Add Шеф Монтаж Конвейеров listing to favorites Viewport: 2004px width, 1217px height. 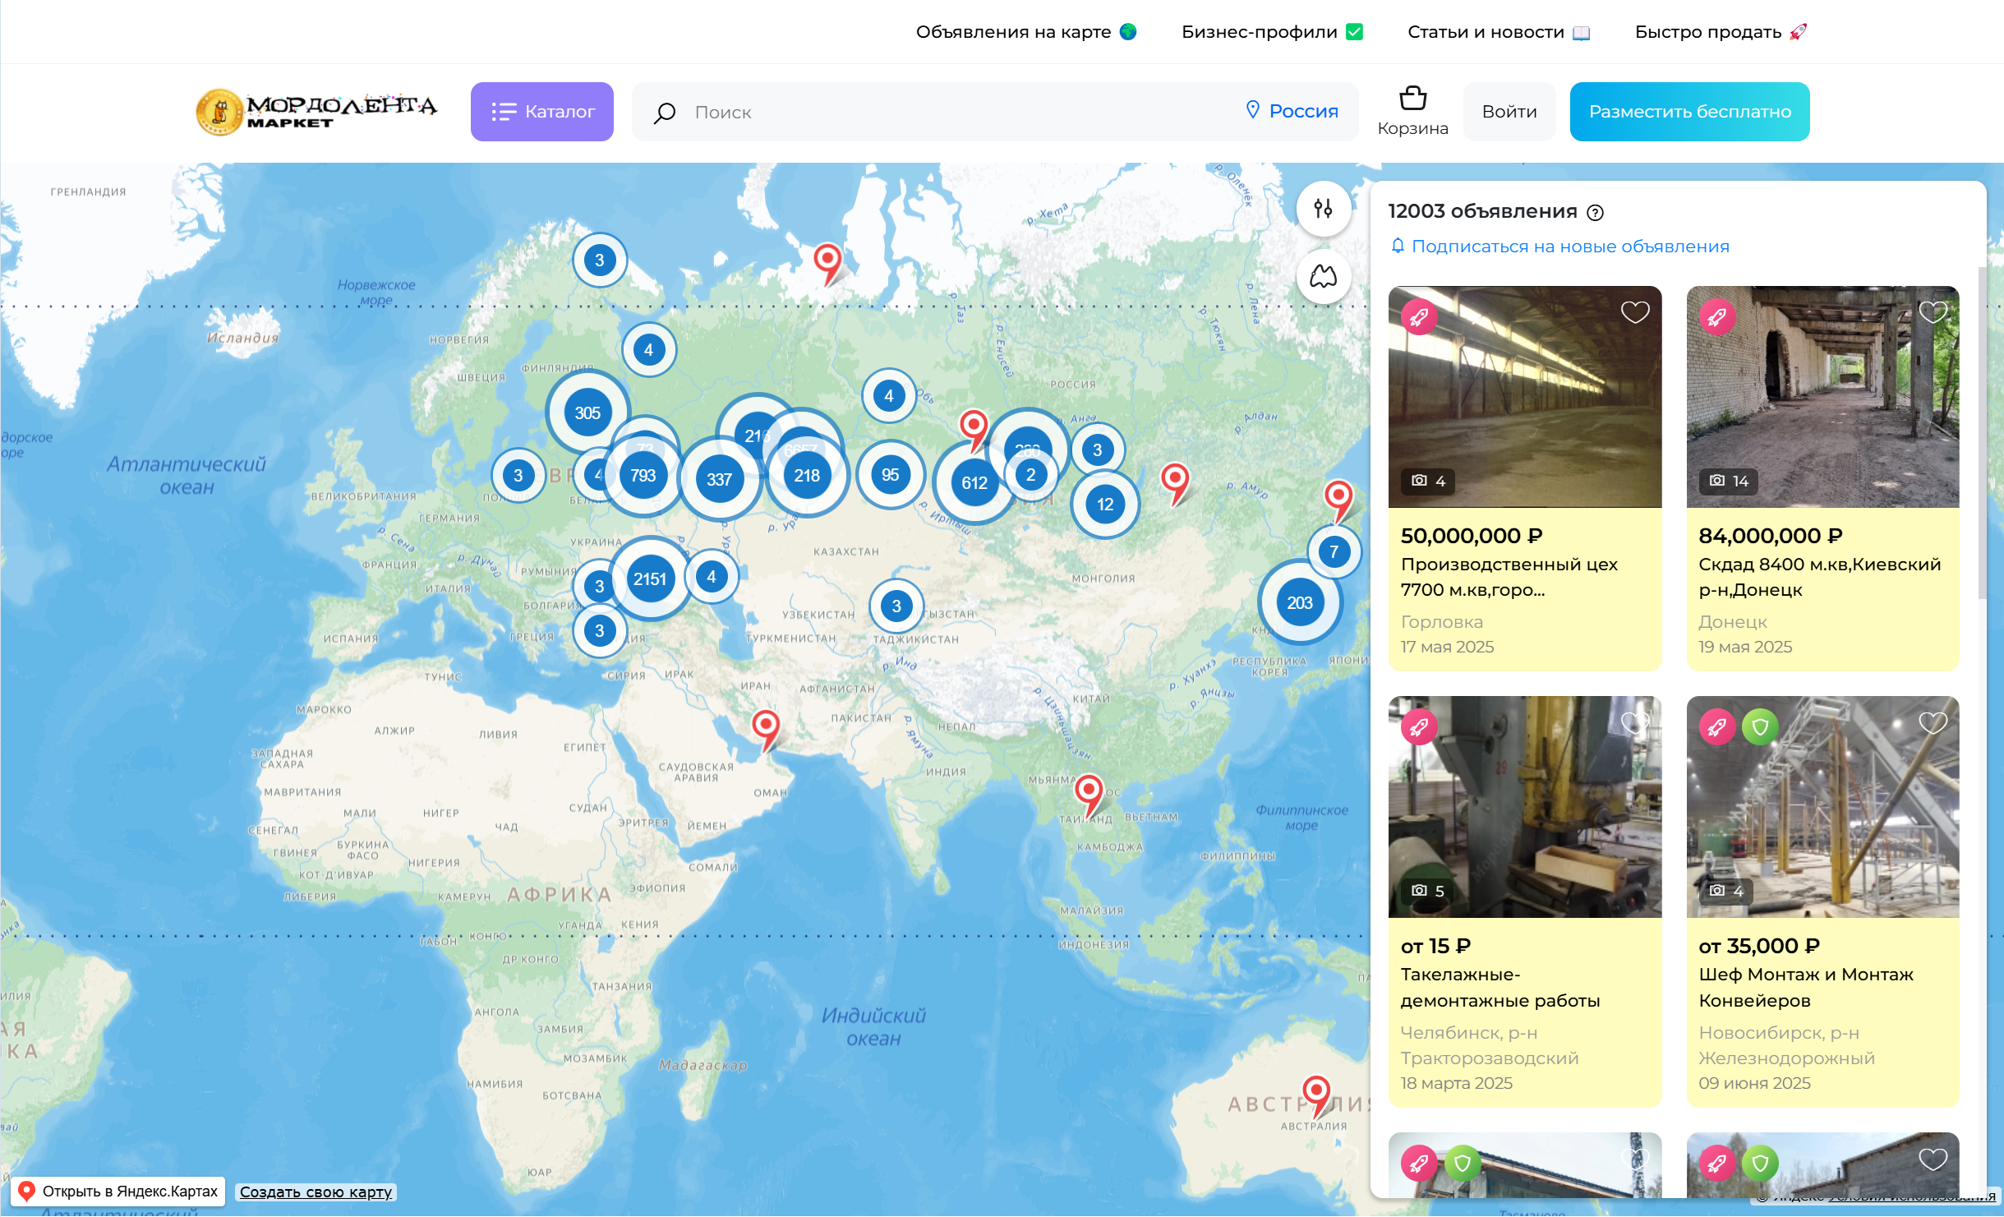tap(1933, 723)
